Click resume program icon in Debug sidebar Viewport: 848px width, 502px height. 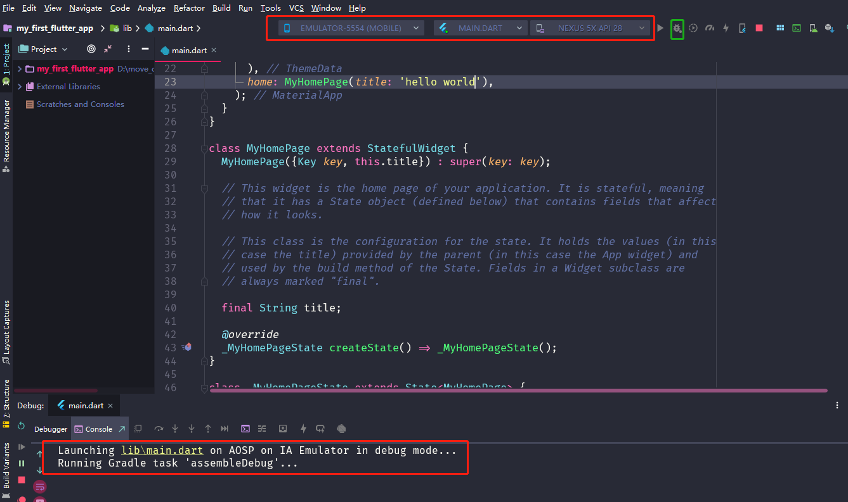click(x=22, y=447)
